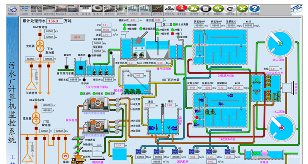Open the red 报警画面 alarm icon
This screenshot has width=308, height=164.
[182, 9]
